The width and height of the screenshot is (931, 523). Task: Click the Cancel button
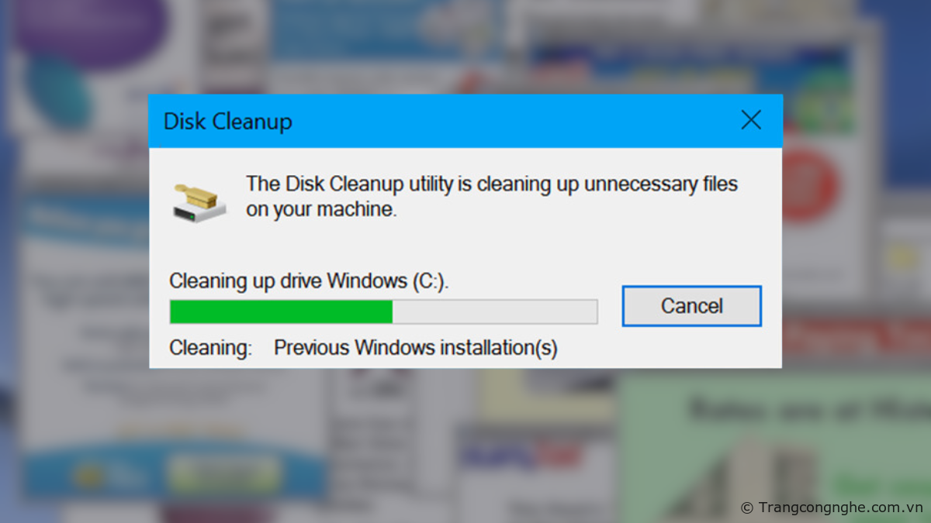tap(691, 306)
